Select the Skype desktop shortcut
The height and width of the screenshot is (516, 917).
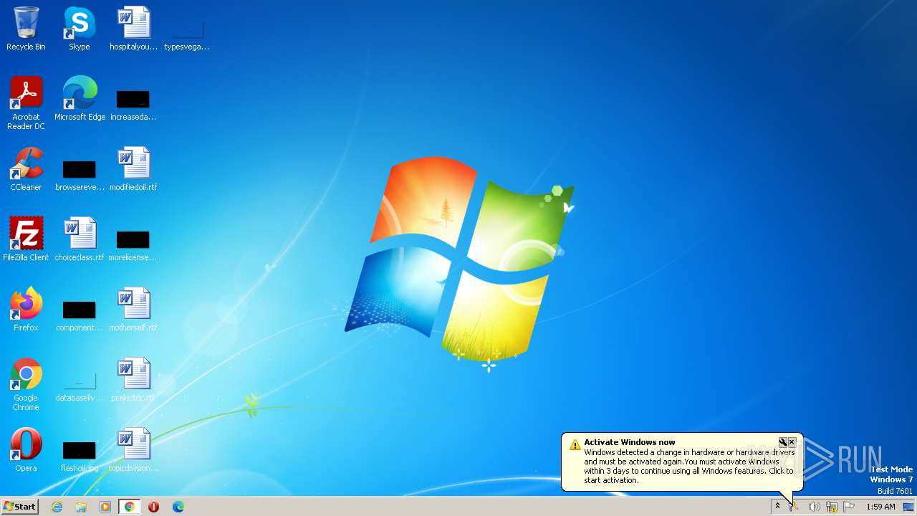80,29
